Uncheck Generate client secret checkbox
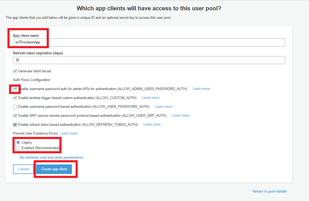 click(15, 71)
